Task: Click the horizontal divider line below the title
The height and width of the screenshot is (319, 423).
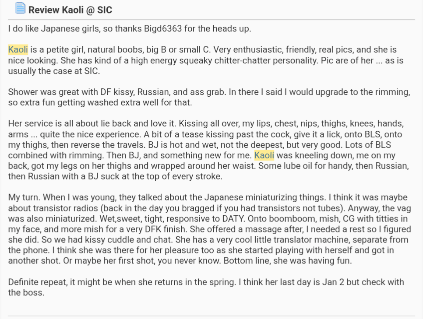Action: (211, 20)
